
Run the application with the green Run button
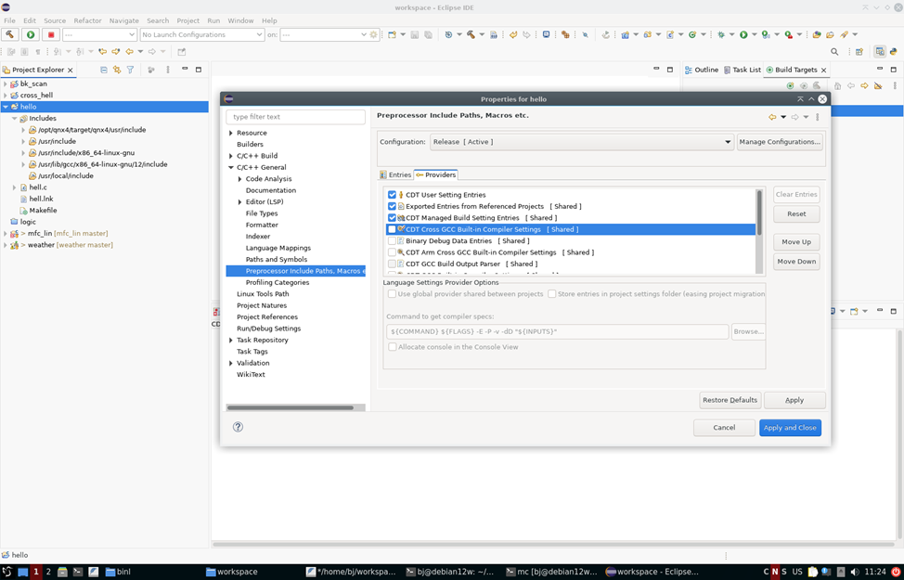click(x=29, y=34)
